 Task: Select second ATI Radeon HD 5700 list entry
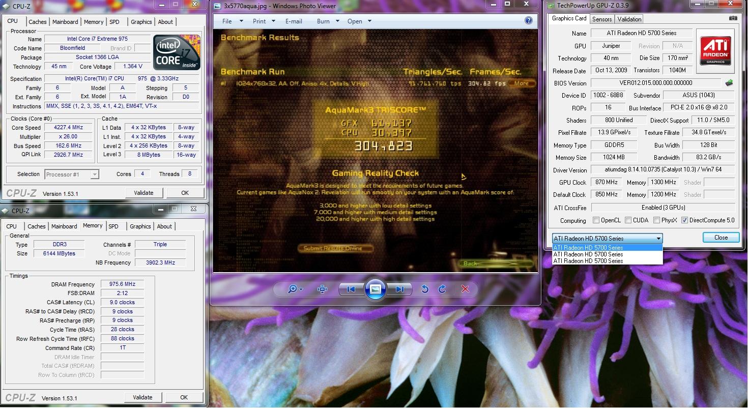click(x=608, y=254)
